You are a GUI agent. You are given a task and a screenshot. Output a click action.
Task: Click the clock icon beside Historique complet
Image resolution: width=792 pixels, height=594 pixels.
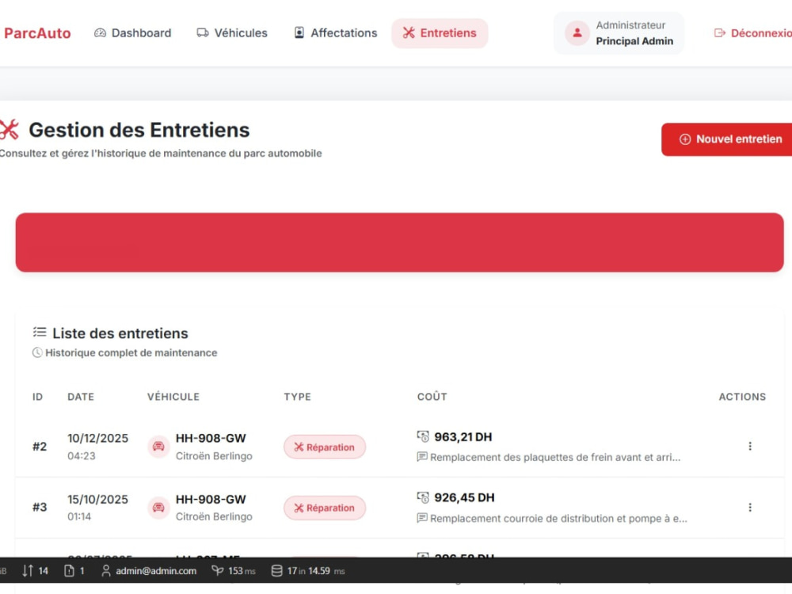(x=37, y=352)
